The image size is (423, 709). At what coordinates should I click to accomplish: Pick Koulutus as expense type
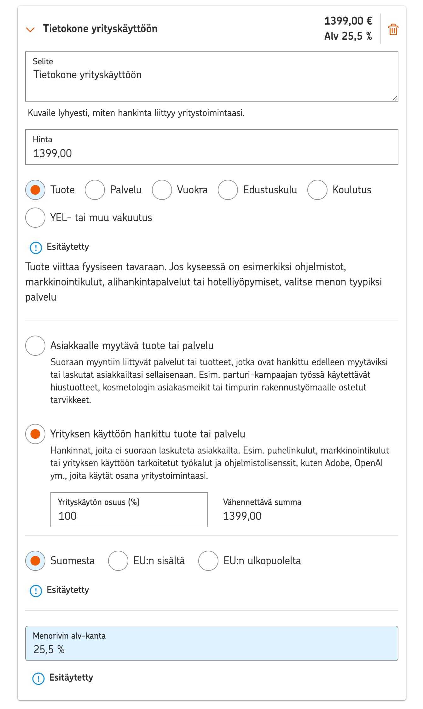tap(317, 190)
